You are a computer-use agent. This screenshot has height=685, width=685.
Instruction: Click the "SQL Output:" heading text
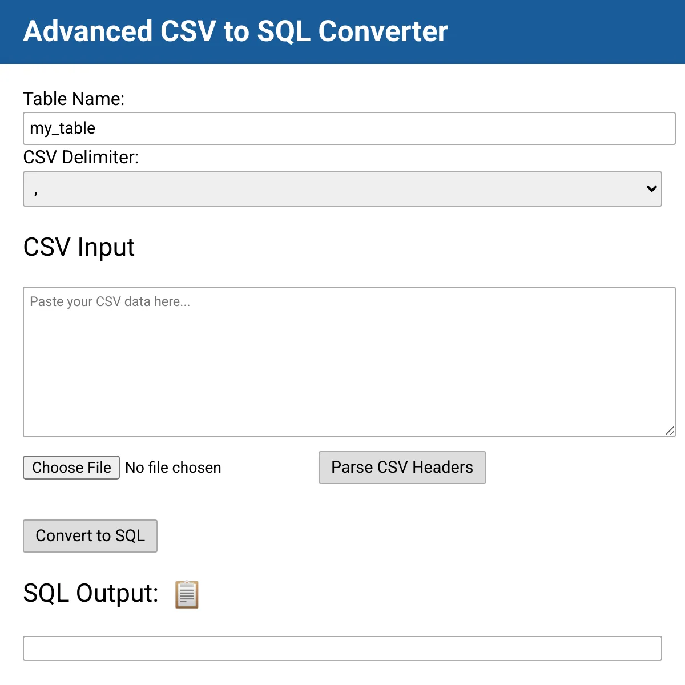[x=91, y=593]
